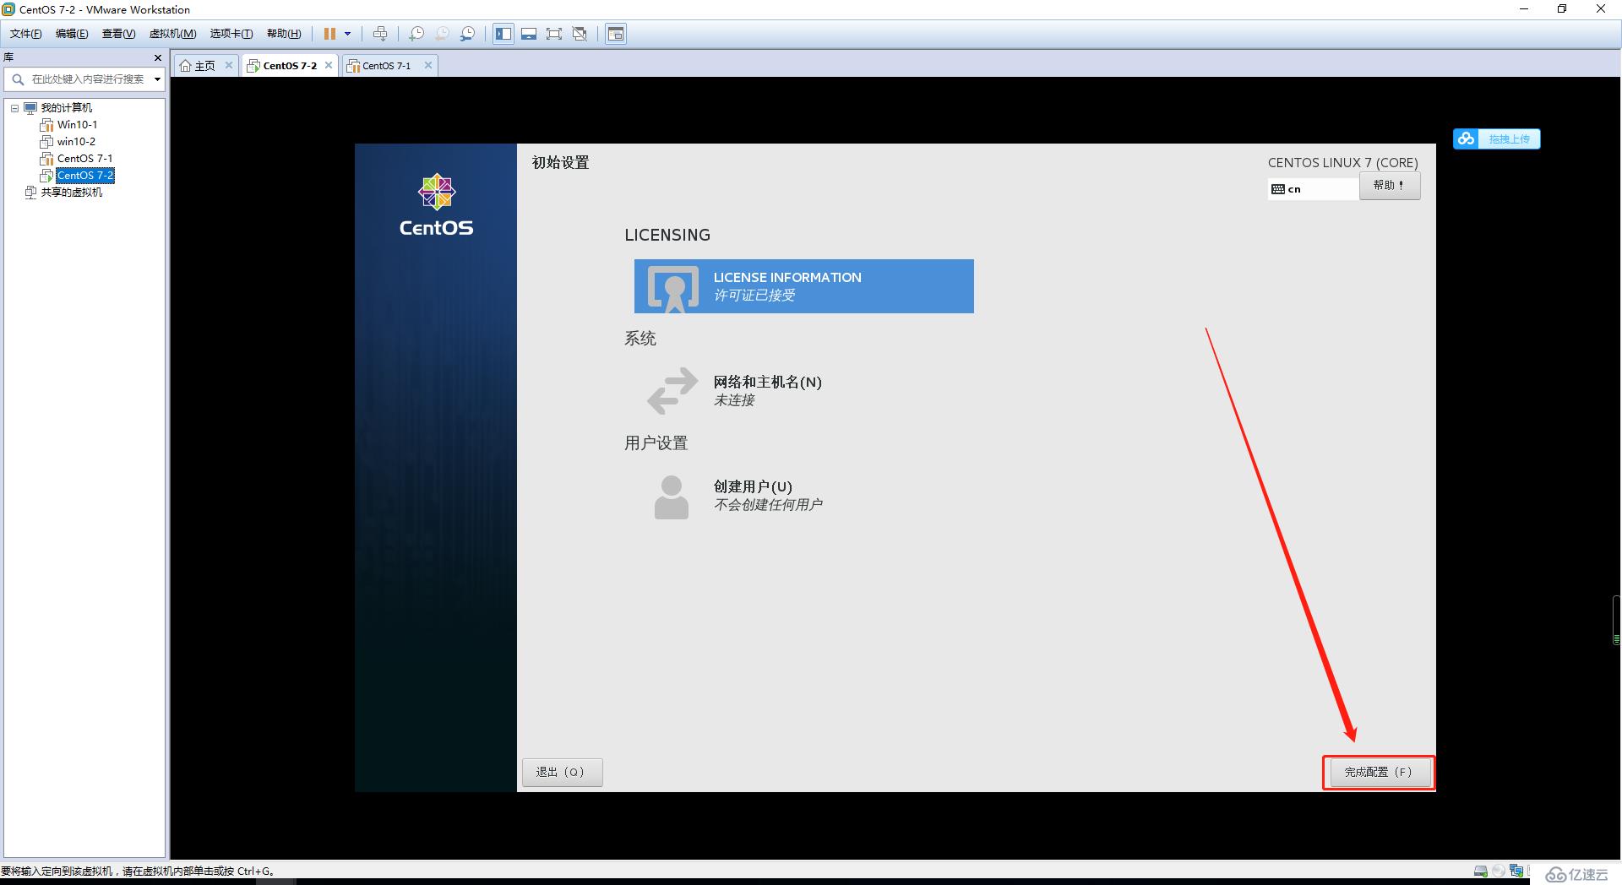The image size is (1622, 885).
Task: Enter full screen mode icon
Action: (554, 34)
